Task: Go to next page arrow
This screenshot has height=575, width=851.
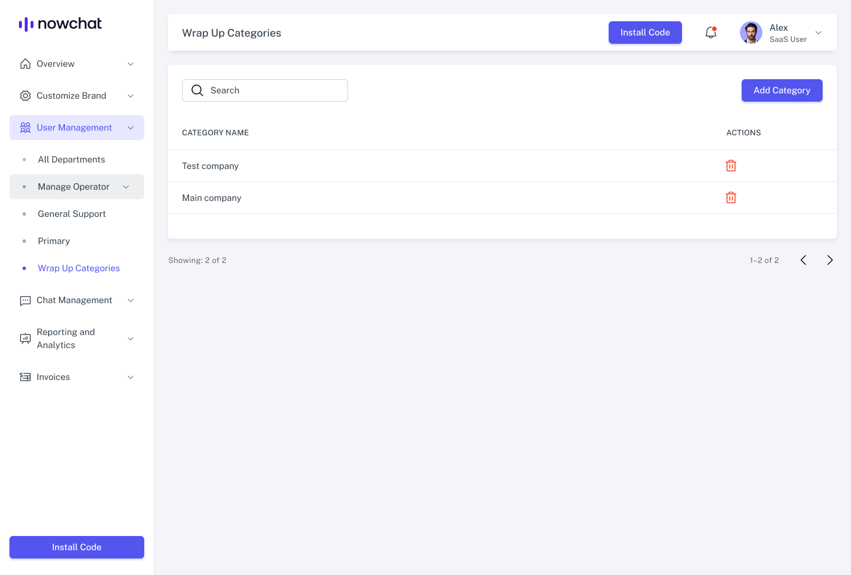Action: point(830,260)
